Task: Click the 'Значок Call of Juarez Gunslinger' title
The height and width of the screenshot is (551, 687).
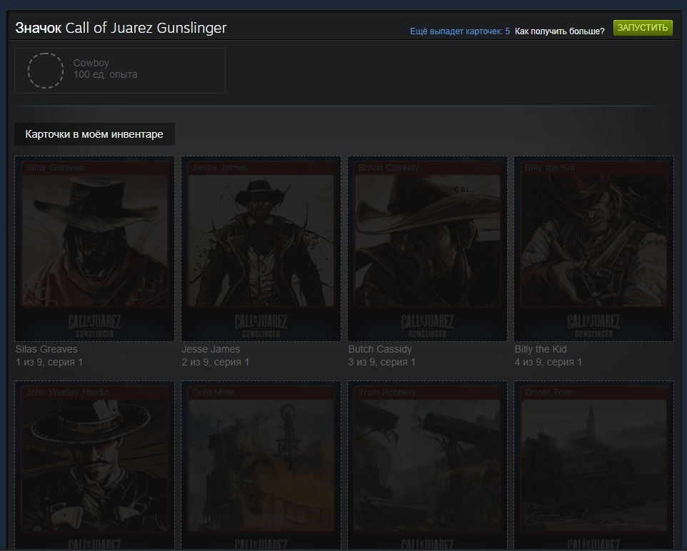Action: click(121, 28)
